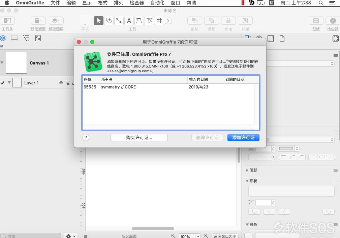Click the canvas horizontal scrollbar
340x238 pixels.
153,229
